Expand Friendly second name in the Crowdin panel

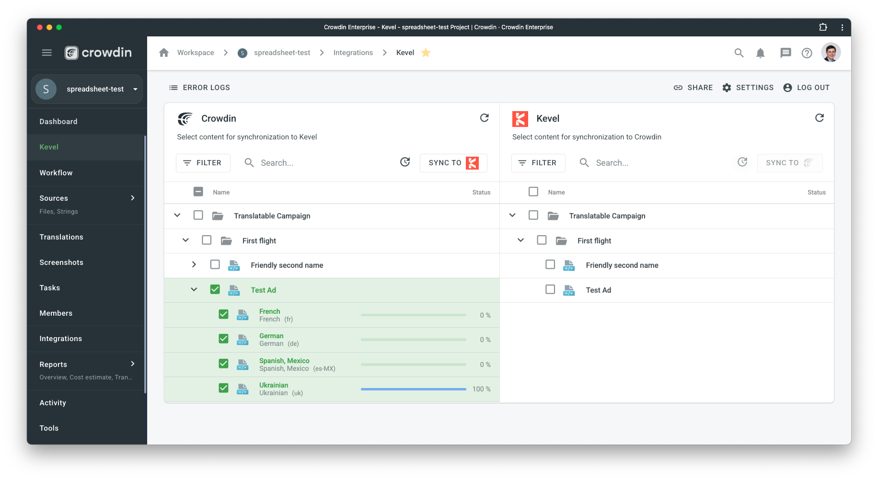[194, 264]
